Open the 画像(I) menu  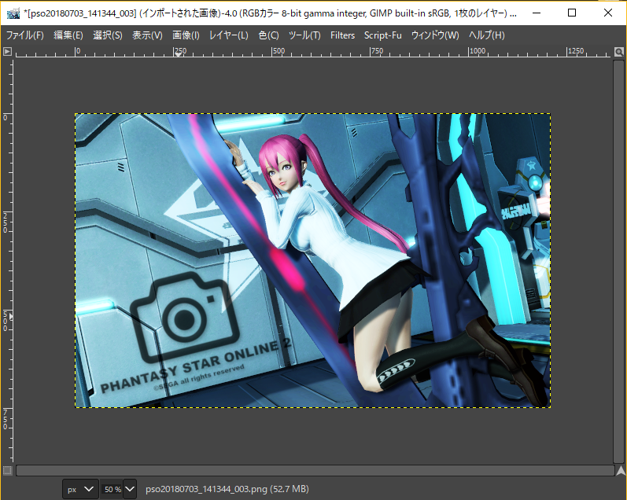click(186, 35)
